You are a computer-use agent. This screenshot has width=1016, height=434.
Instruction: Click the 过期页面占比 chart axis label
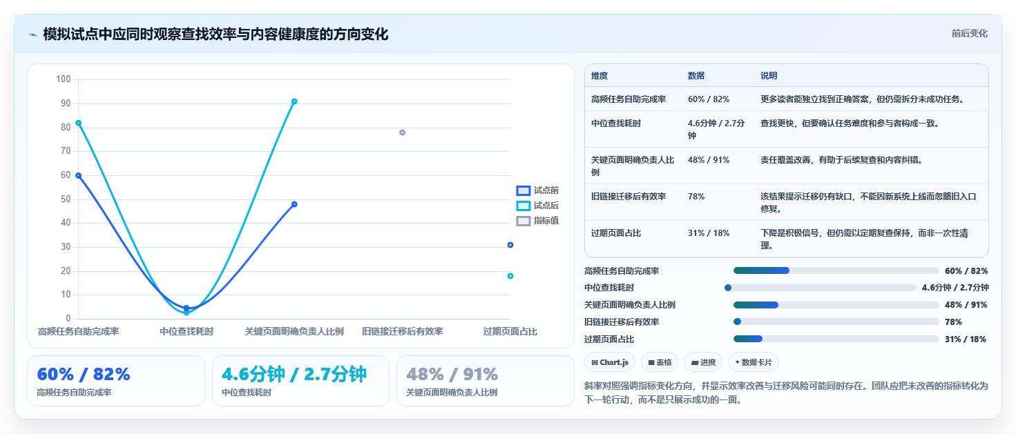pyautogui.click(x=510, y=331)
